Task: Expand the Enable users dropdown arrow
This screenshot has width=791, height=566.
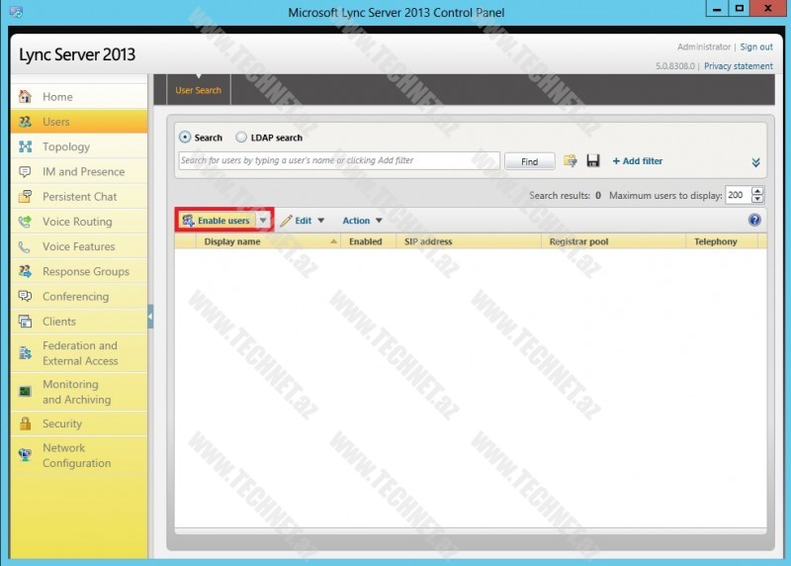Action: (263, 221)
